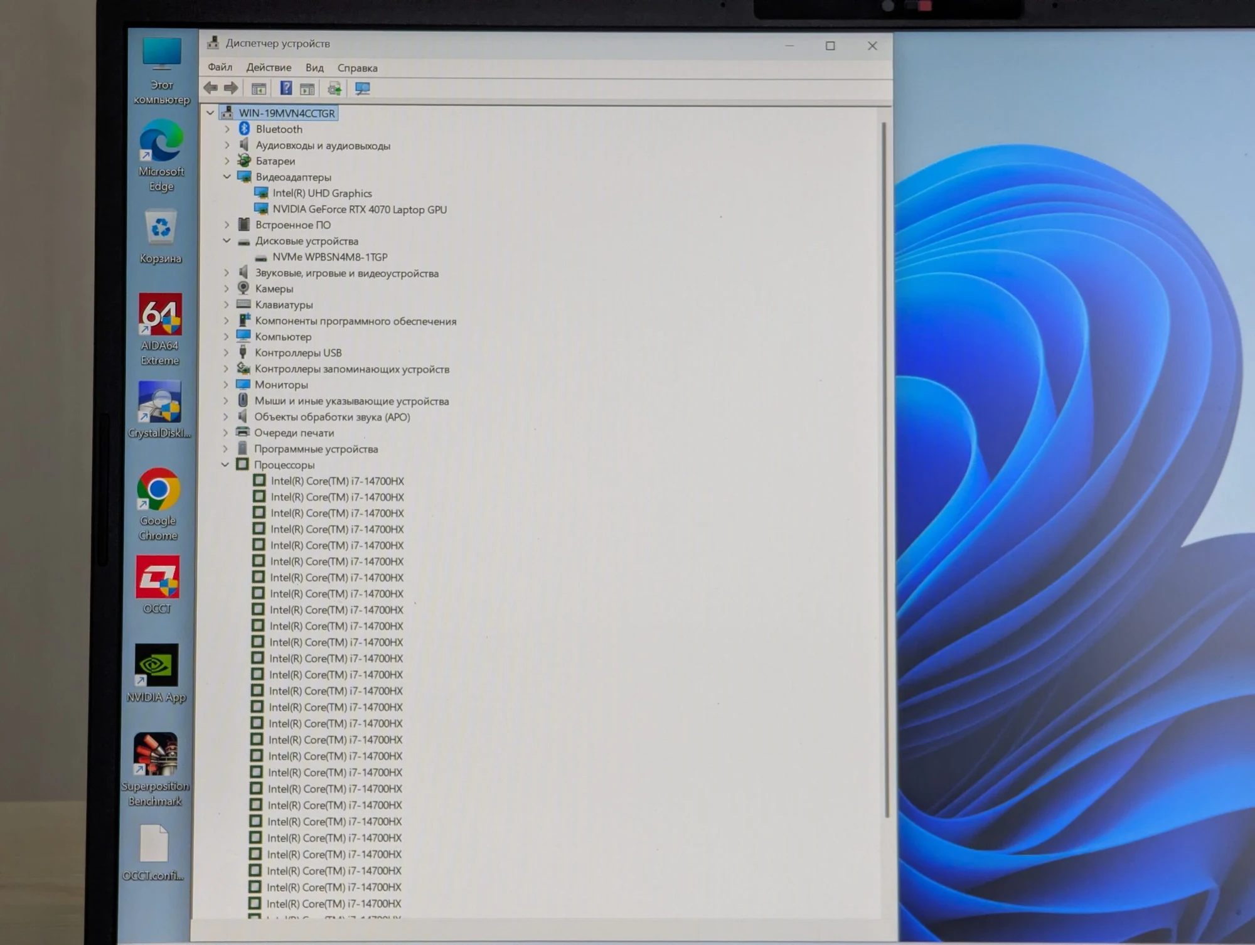Select NVIDIA GeForce RTX 4070 Laptop GPU
1255x945 pixels.
tap(360, 210)
